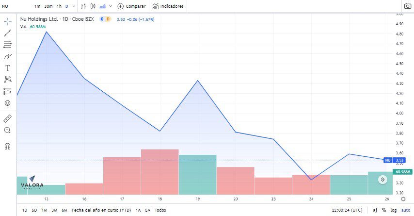414x216 pixels.
Task: Click the Nu Holdings Ltd. chart title
Action: [57, 19]
